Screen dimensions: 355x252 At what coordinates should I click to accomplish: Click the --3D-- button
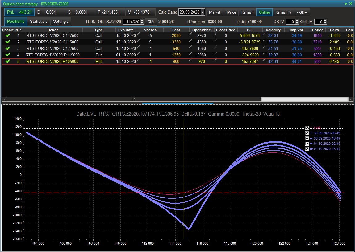point(302,12)
